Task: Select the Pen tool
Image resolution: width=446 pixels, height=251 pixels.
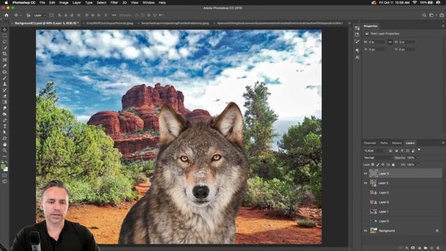Action: pos(5,120)
